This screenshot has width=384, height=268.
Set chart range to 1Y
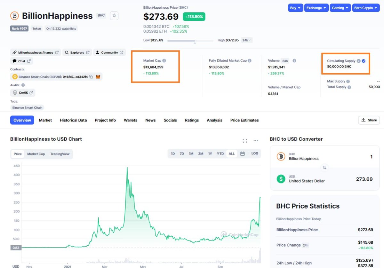210,154
